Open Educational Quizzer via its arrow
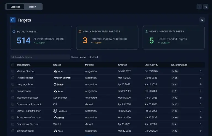 pos(200,124)
